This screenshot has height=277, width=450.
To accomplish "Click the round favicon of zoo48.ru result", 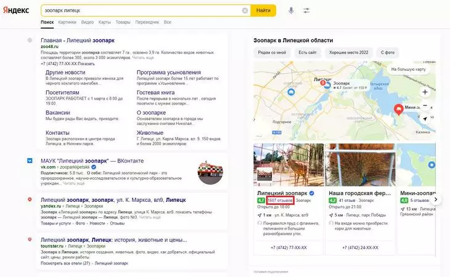I will click(x=30, y=40).
